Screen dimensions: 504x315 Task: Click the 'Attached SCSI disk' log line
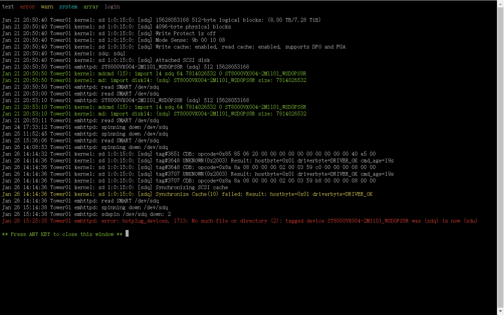tap(106, 60)
